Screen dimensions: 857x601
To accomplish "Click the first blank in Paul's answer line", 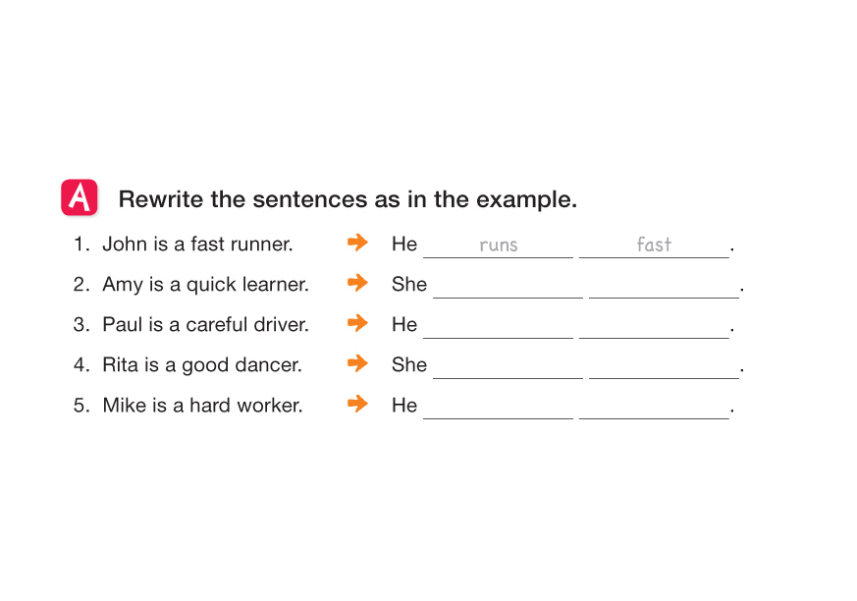I will click(498, 326).
